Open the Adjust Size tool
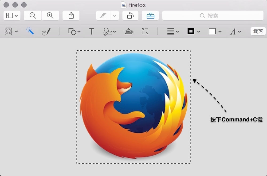The height and width of the screenshot is (176, 267). click(x=145, y=31)
